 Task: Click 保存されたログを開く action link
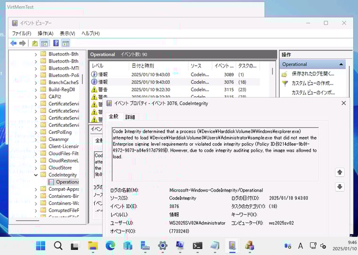coord(313,74)
